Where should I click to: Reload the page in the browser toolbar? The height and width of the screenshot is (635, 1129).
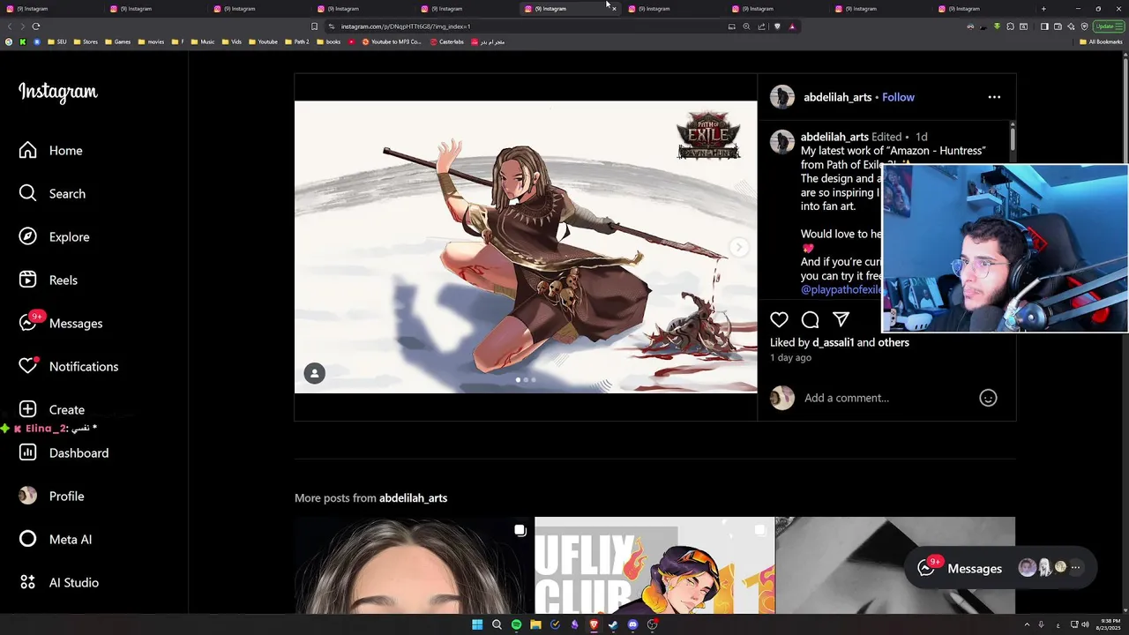point(36,26)
